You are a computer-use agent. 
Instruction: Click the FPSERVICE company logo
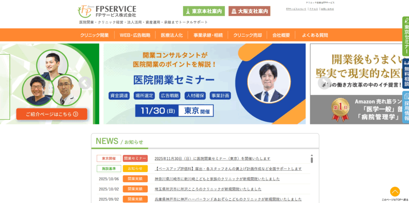click(107, 11)
